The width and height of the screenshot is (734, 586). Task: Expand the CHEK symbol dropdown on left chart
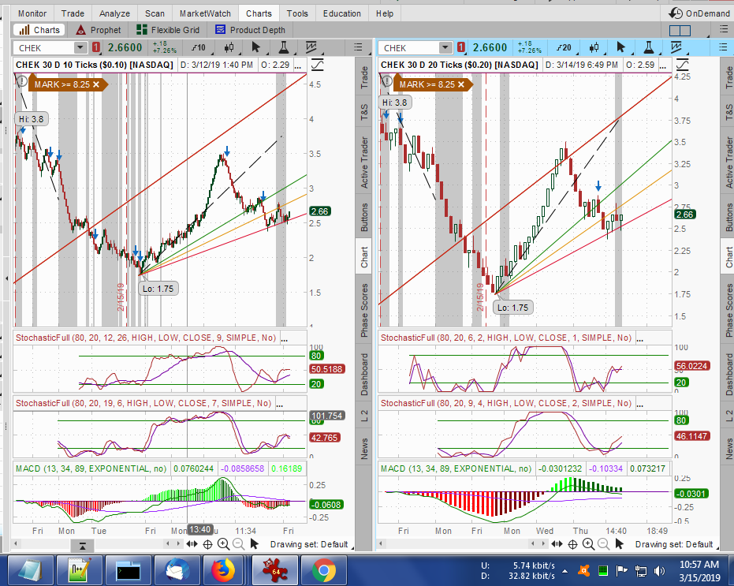[x=81, y=48]
